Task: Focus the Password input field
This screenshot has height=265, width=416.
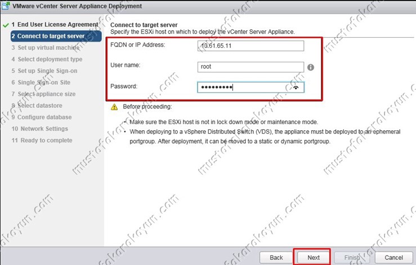Action: tap(251, 88)
